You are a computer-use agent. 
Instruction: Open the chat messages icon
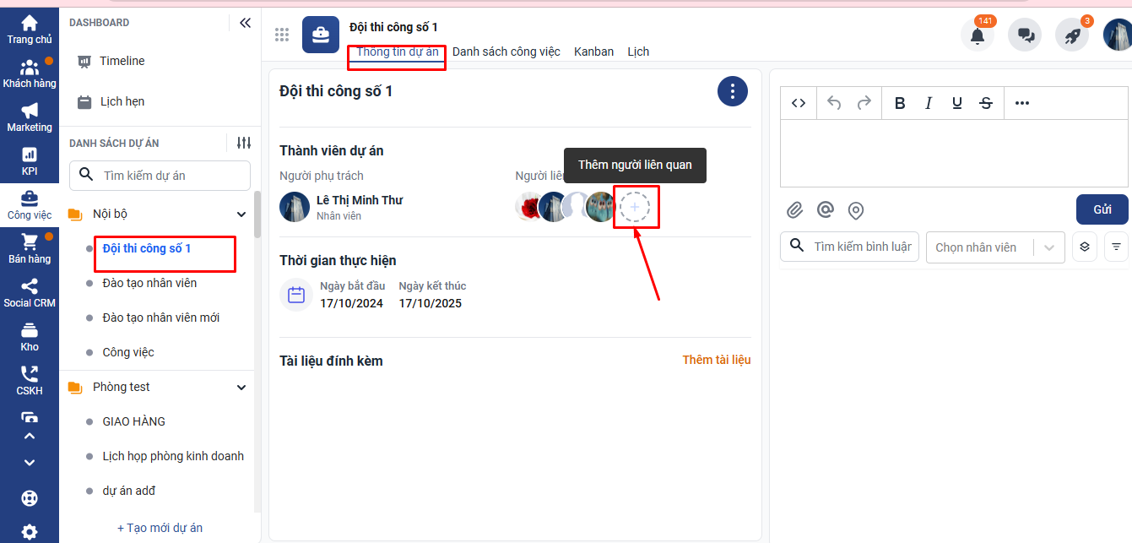click(x=1026, y=36)
